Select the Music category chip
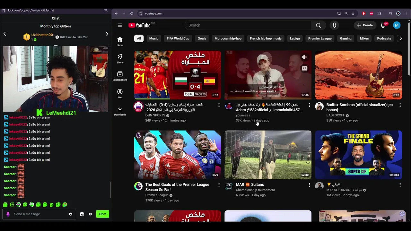The image size is (411, 231). coord(154,38)
